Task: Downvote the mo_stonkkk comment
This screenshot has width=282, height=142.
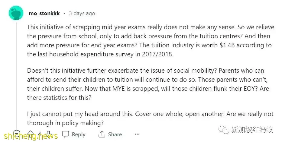Action: click(48, 134)
